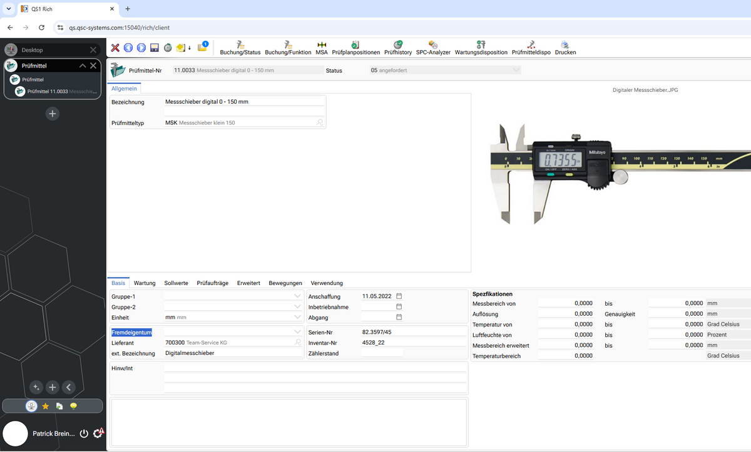Go to previous record with left arrow

pyautogui.click(x=128, y=48)
